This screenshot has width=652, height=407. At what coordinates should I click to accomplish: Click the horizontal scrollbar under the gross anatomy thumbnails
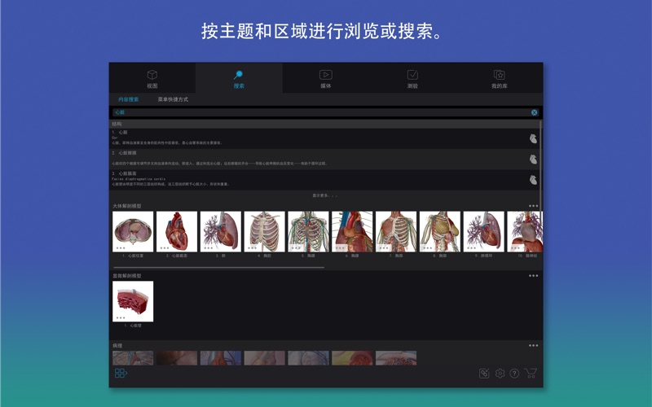point(218,268)
